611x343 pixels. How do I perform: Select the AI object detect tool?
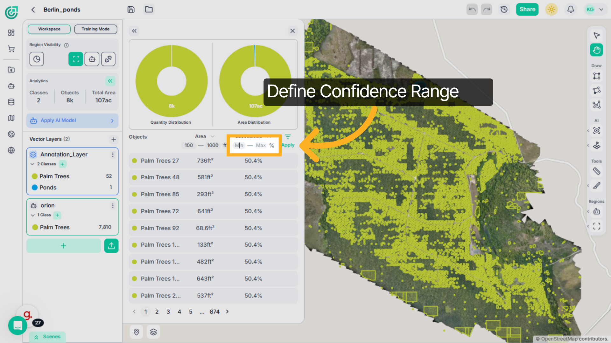[596, 131]
